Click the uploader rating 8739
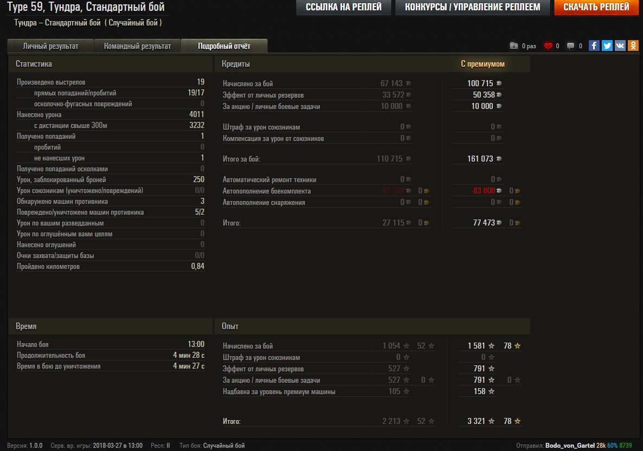Image resolution: width=643 pixels, height=451 pixels. tap(626, 445)
